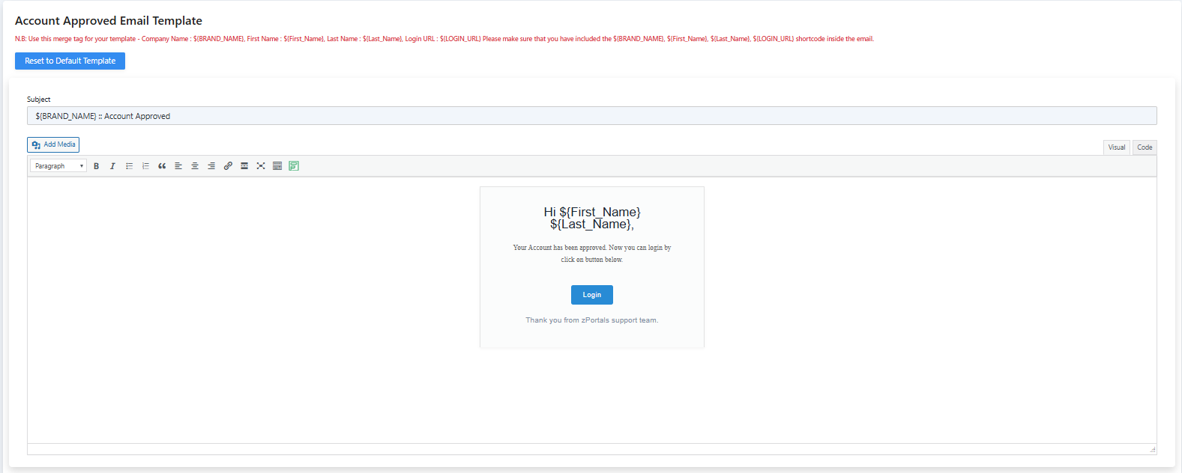Apply italic formatting
Viewport: 1182px width, 473px height.
coord(112,166)
